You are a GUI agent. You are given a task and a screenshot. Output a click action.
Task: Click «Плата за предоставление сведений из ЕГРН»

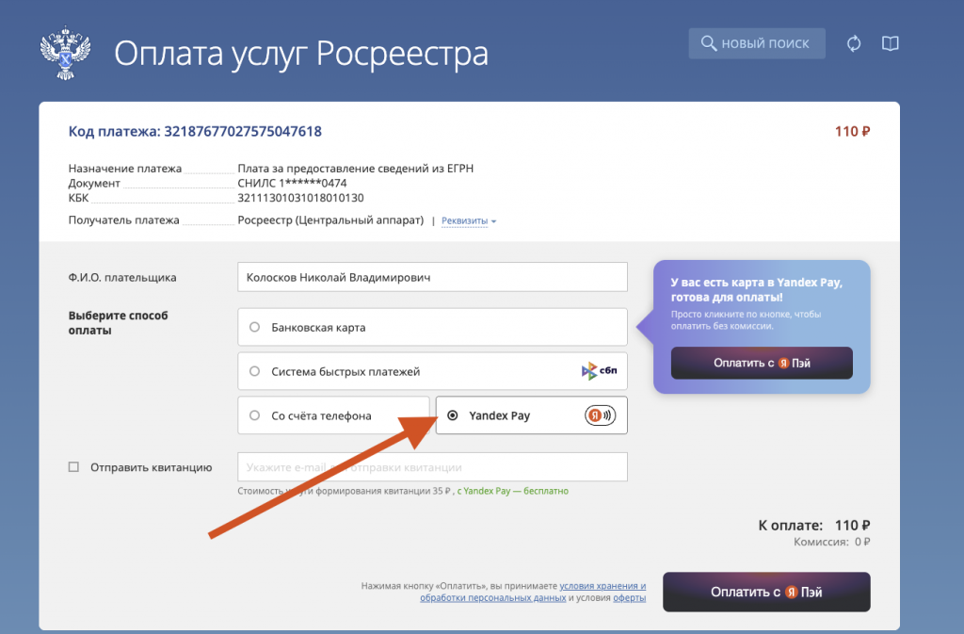355,169
